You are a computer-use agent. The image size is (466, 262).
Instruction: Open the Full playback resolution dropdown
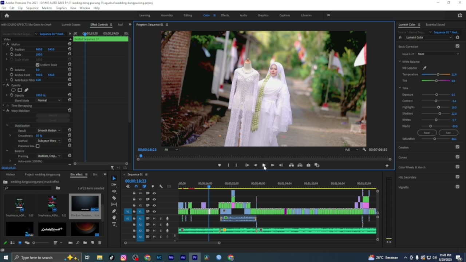click(352, 150)
